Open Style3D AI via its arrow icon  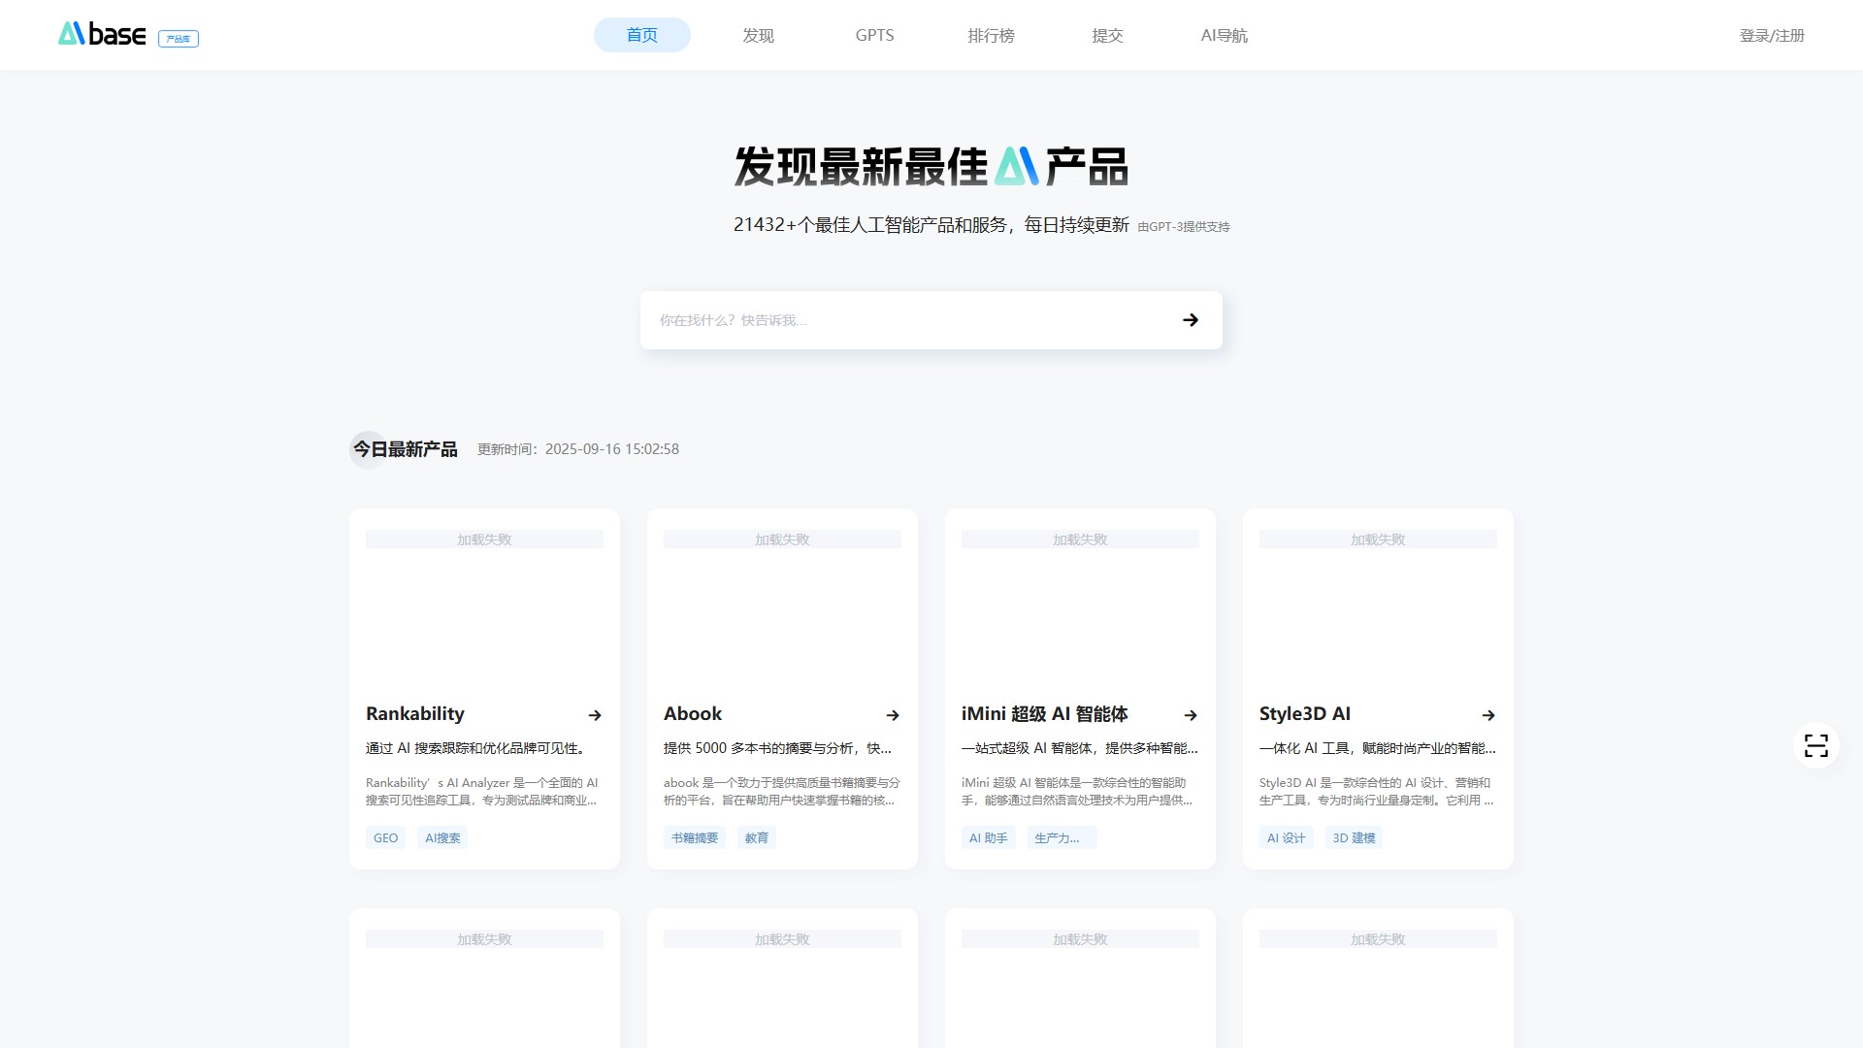click(1488, 715)
